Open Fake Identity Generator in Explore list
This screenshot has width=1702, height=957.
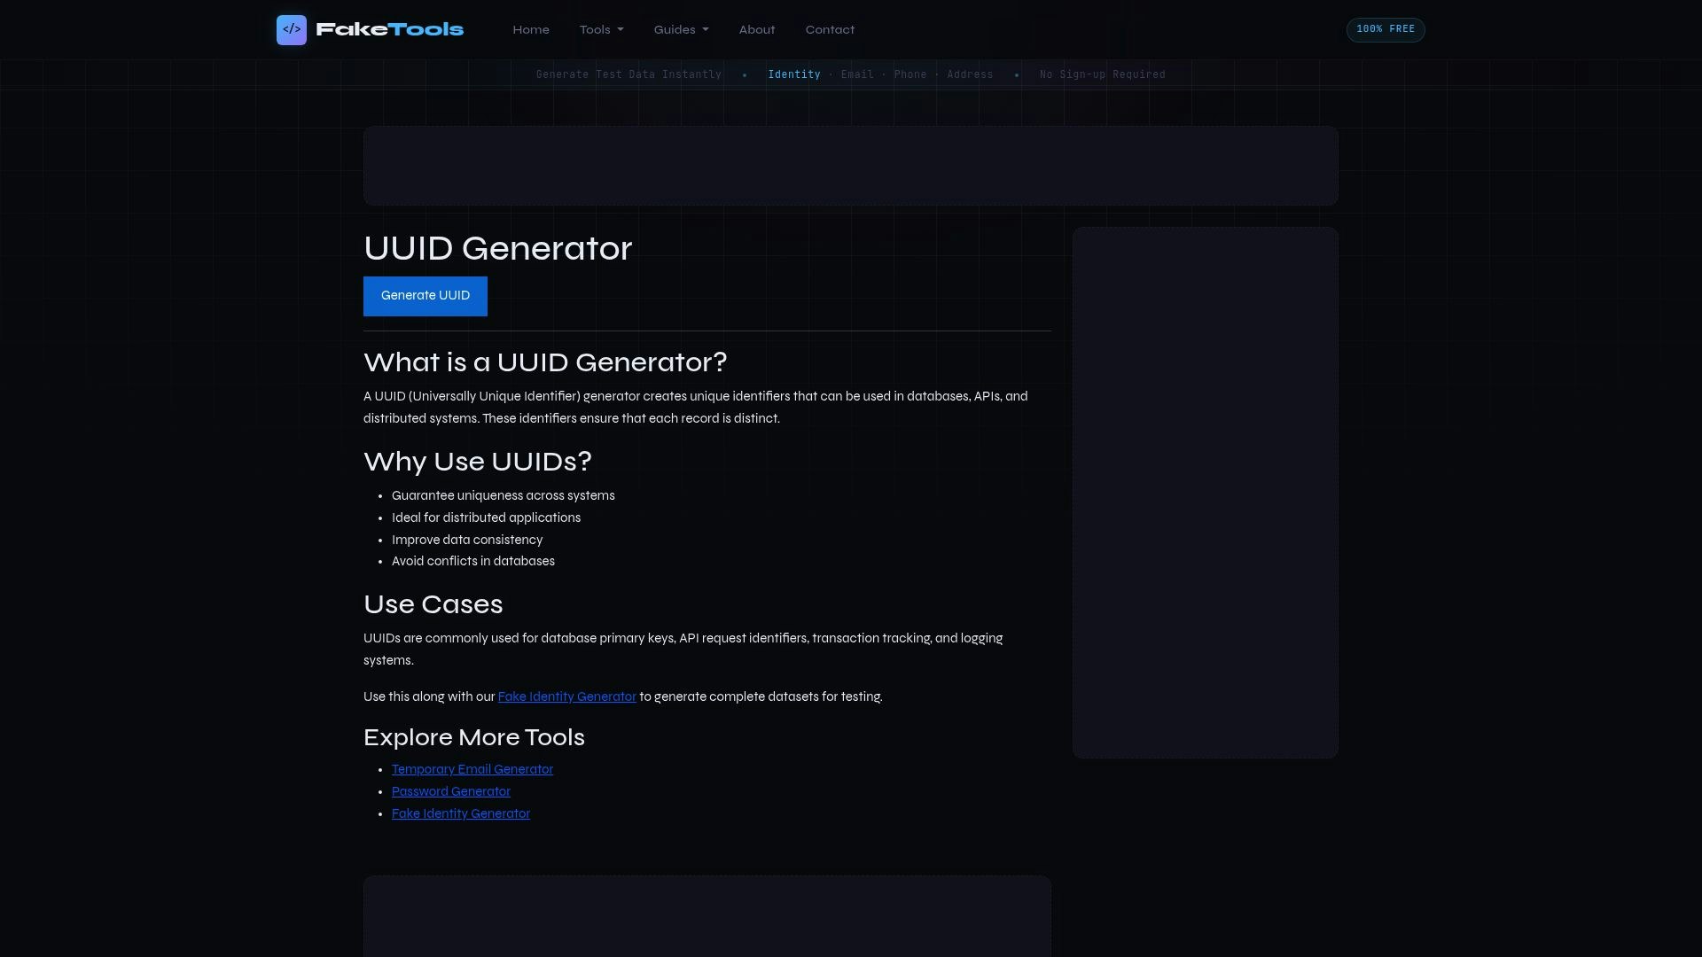[461, 813]
